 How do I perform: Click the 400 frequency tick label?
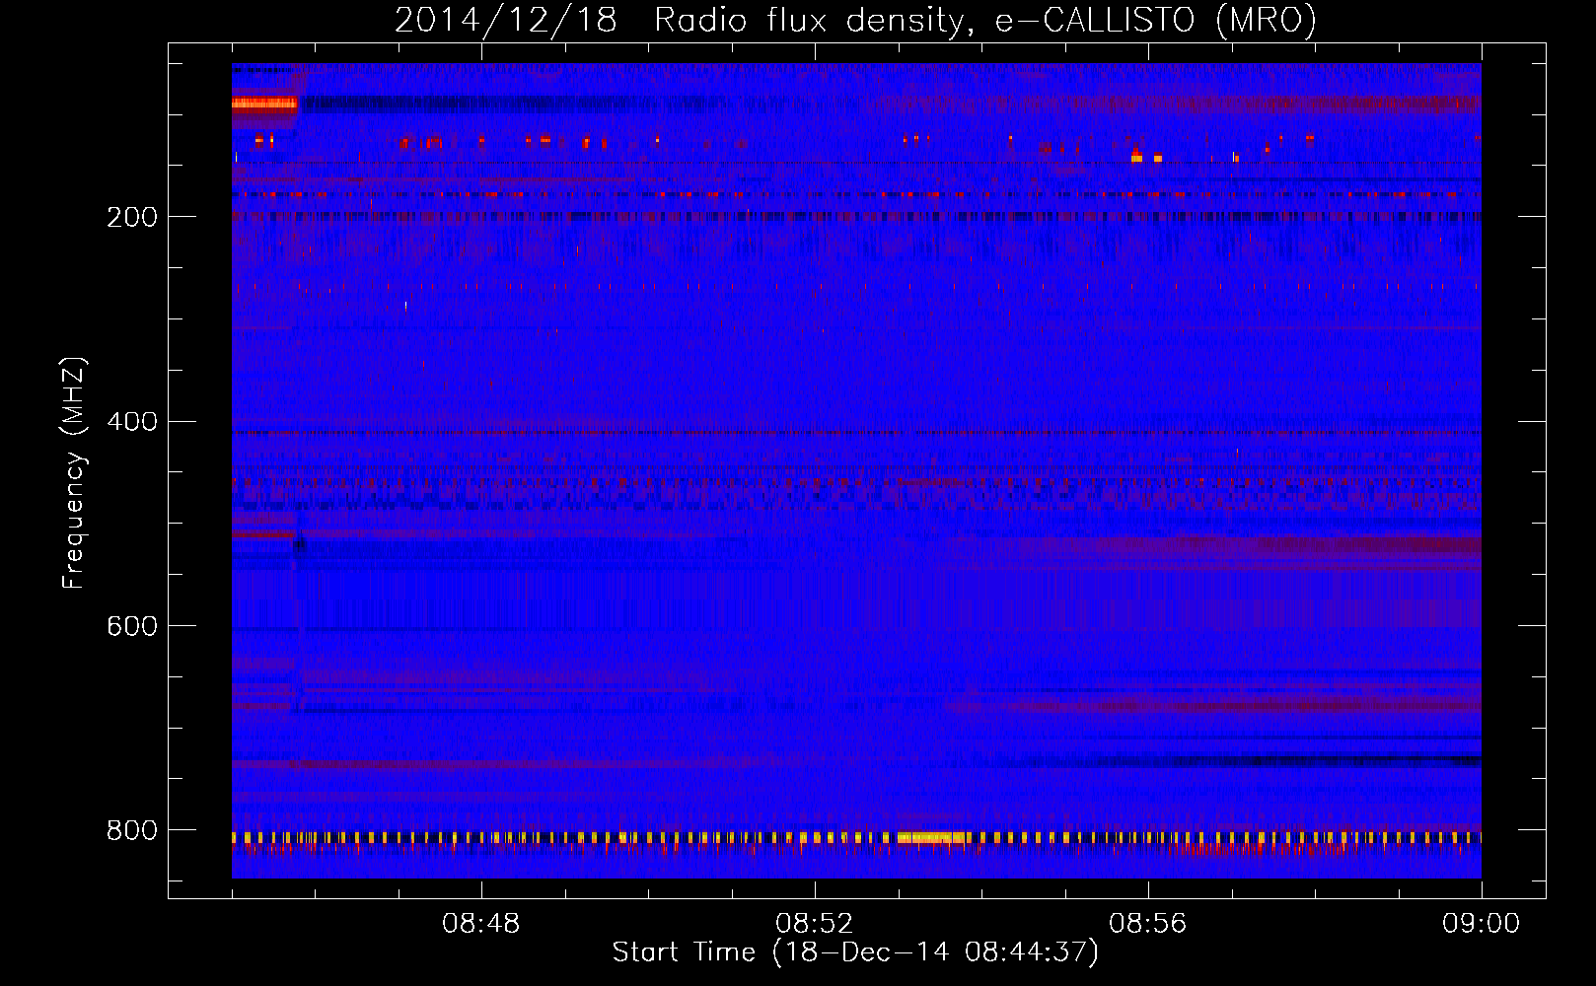pos(132,422)
